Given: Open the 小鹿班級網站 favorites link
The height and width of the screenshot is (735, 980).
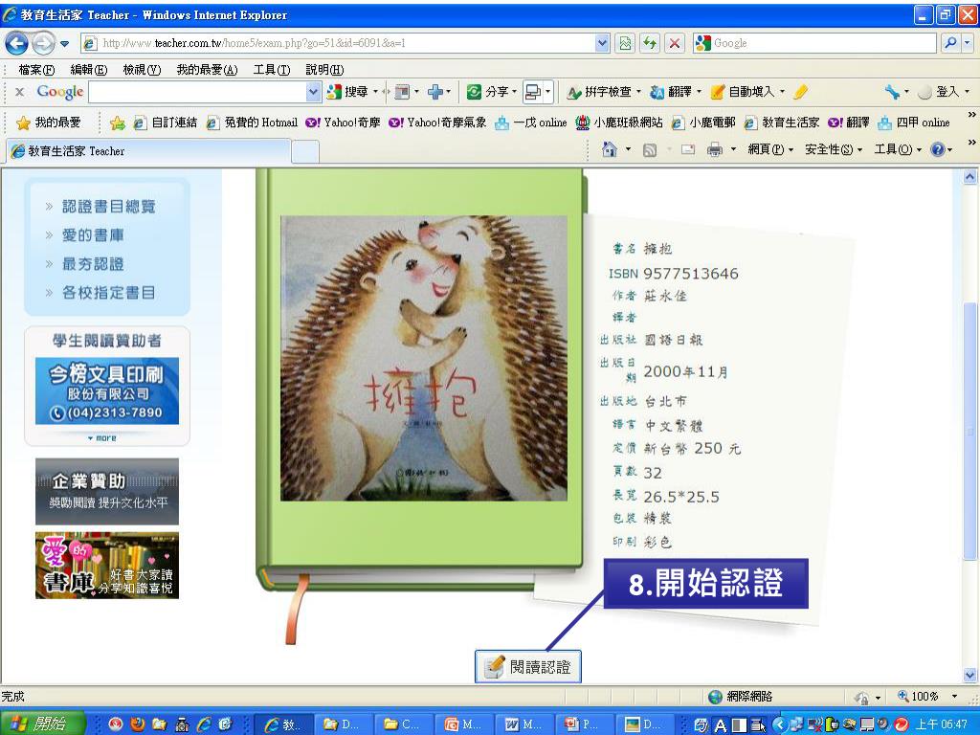Looking at the screenshot, I should [619, 122].
